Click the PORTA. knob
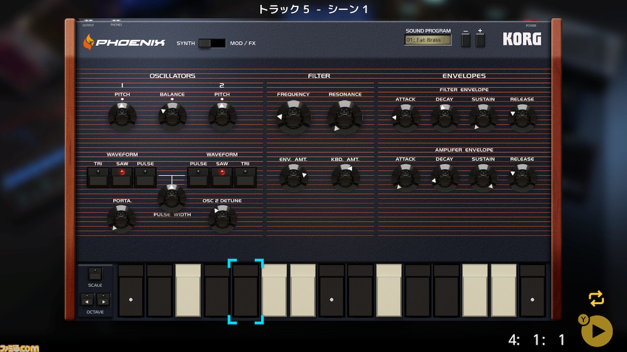This screenshot has width=627, height=352. 121,219
